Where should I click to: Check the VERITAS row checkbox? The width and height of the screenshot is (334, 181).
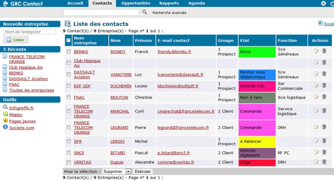[x=68, y=162]
